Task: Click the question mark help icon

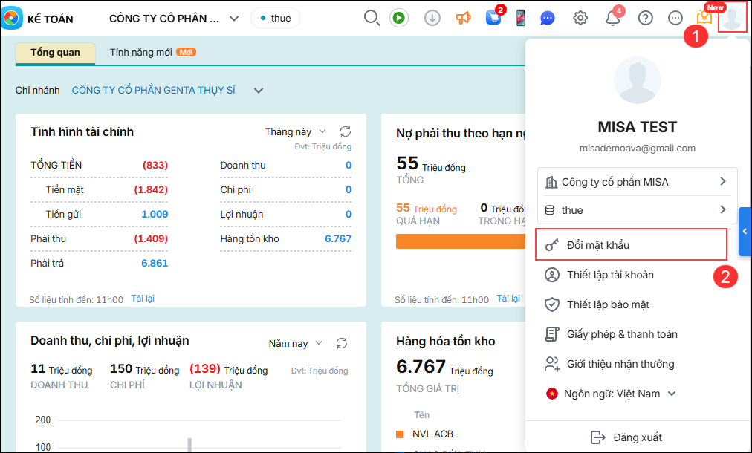Action: 646,18
